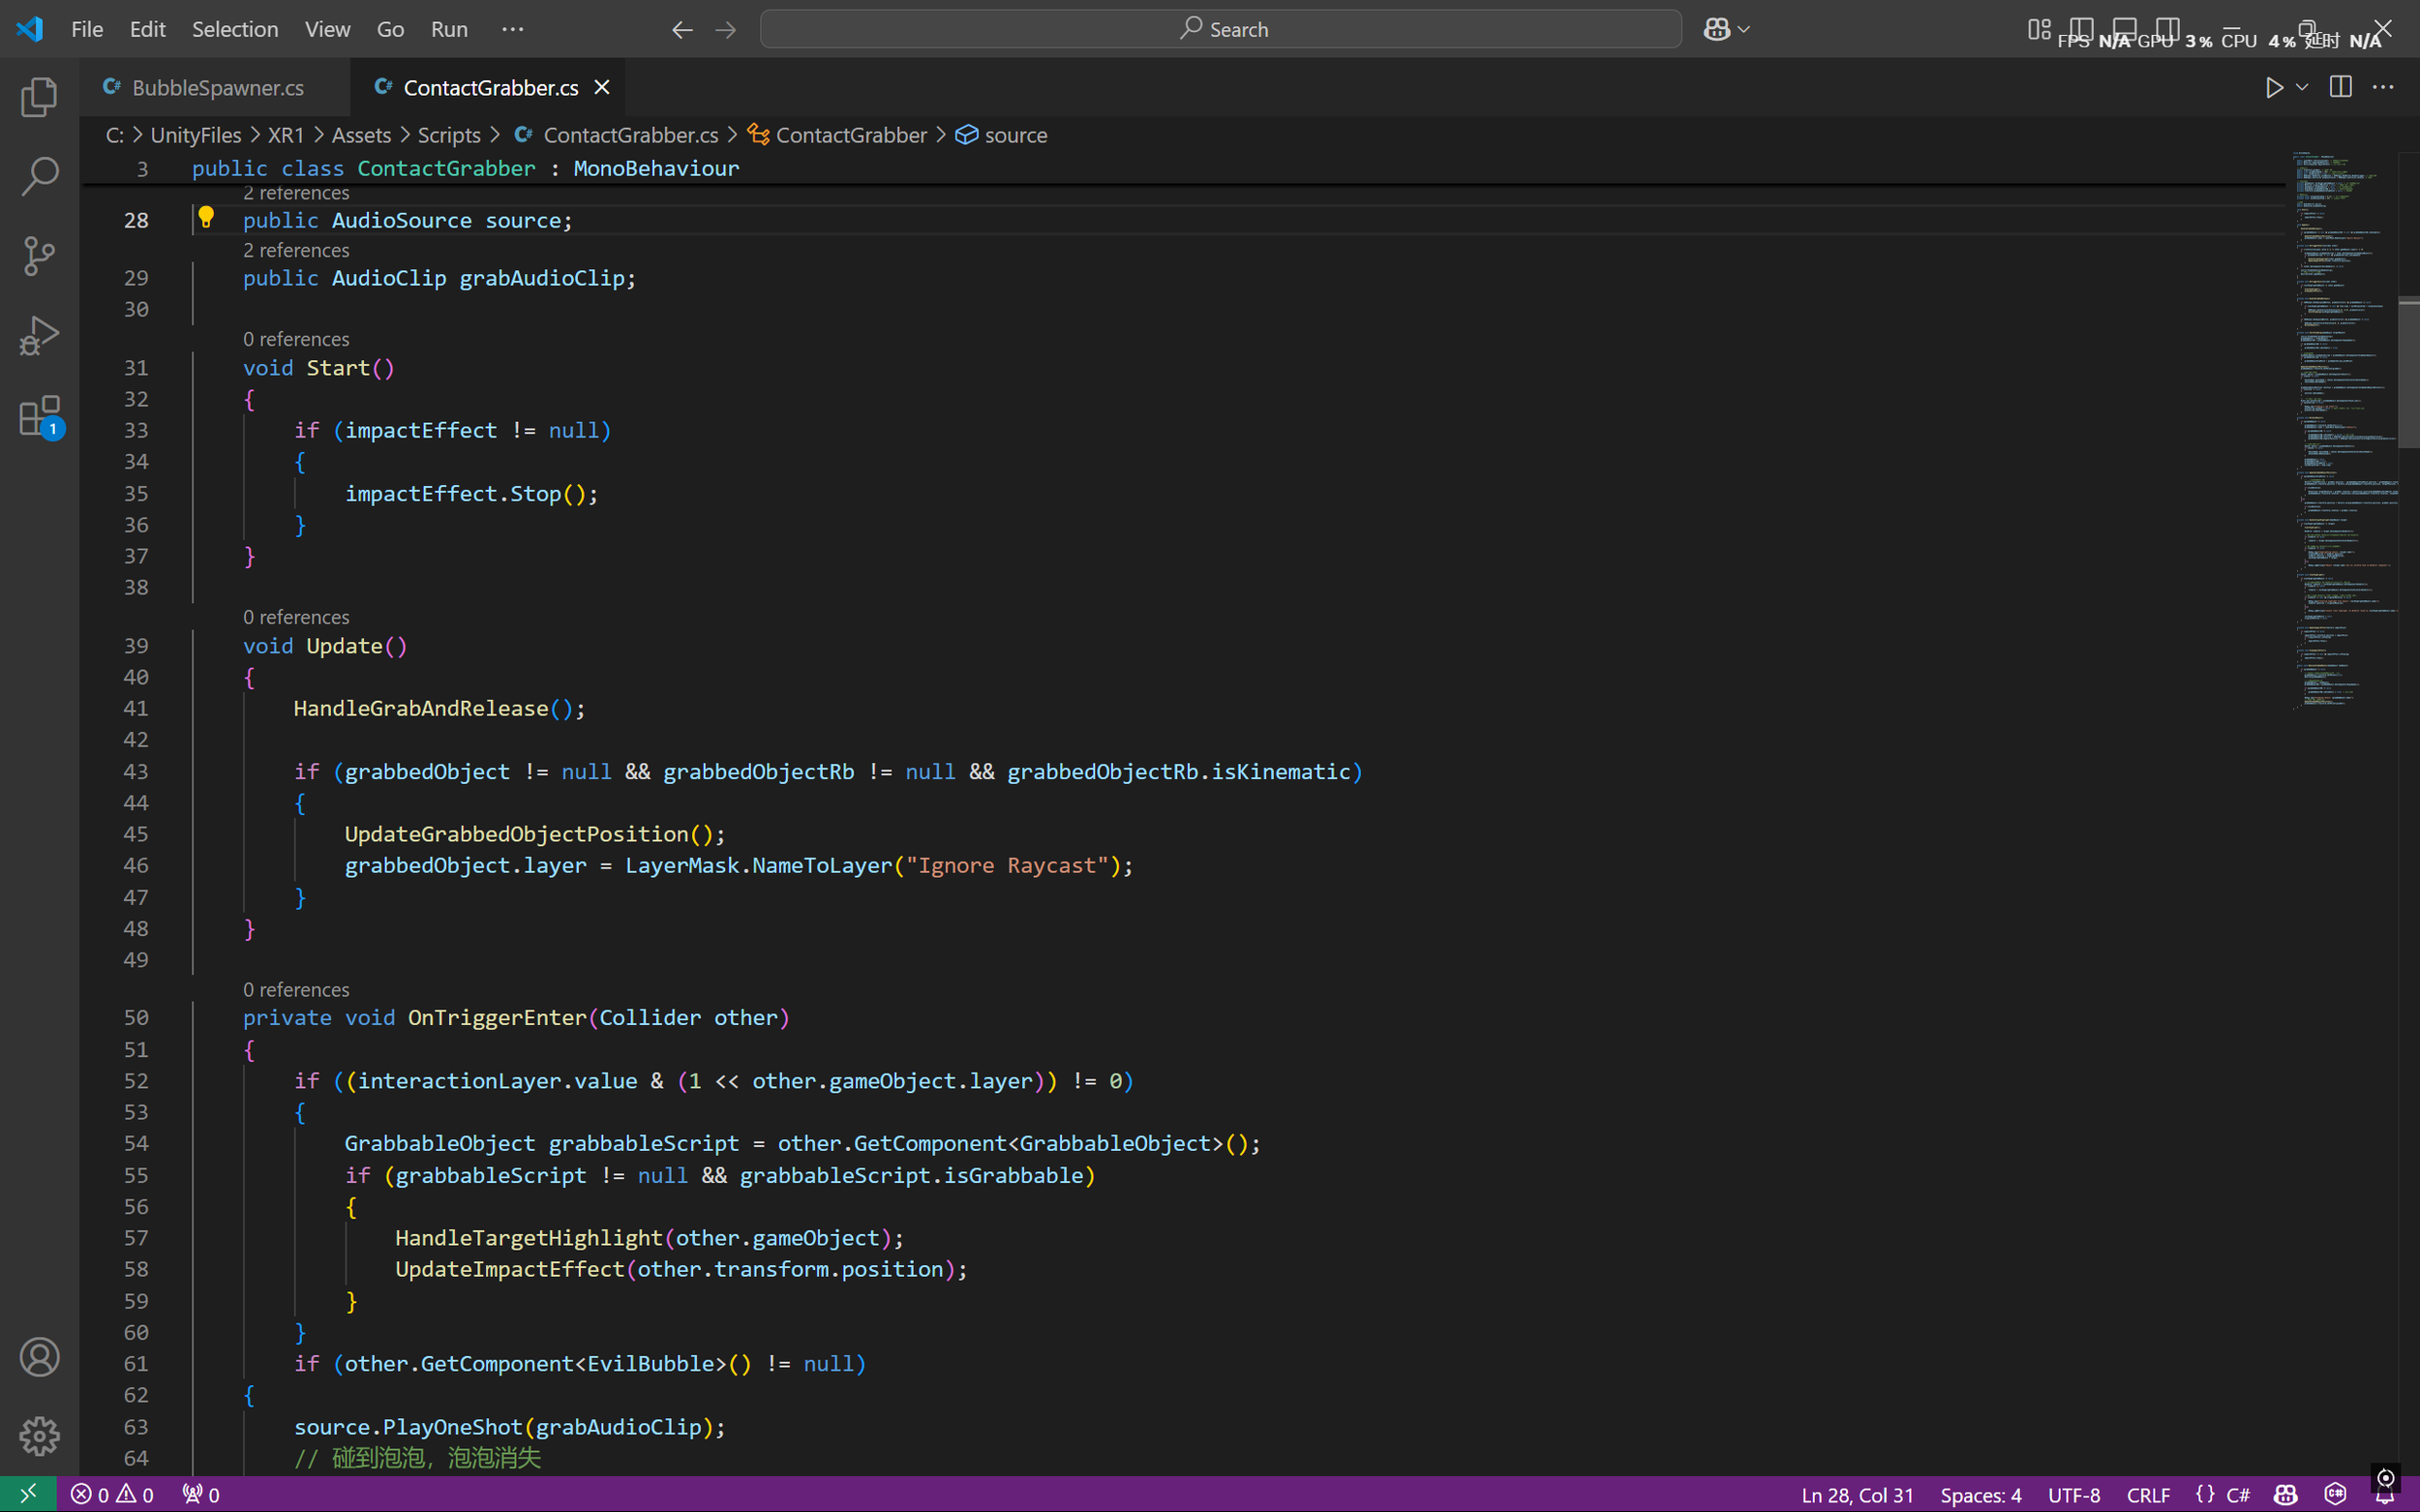The height and width of the screenshot is (1512, 2420).
Task: Click the command center Search box
Action: pyautogui.click(x=1220, y=29)
